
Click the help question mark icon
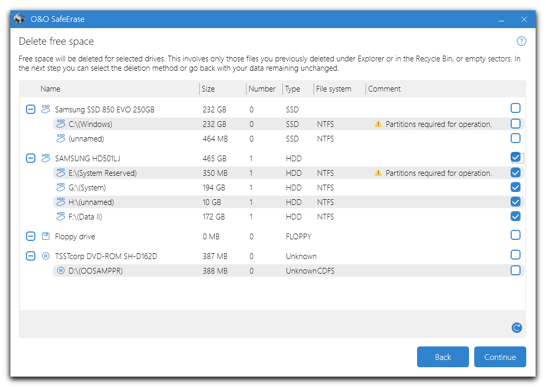pos(521,42)
